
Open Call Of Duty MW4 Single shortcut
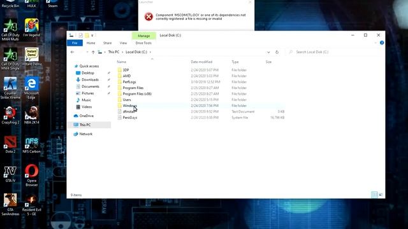10,59
